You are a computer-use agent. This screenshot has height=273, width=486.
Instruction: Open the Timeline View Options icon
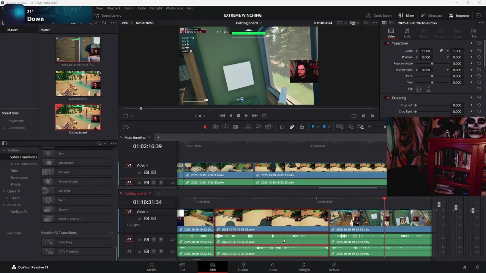pos(126,127)
